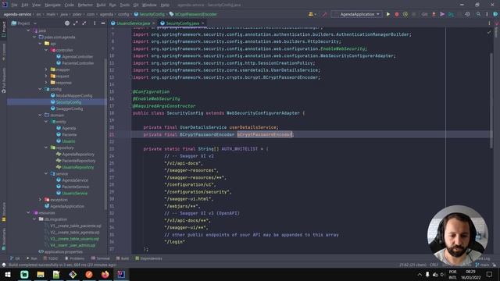Open the File menu
The height and width of the screenshot is (281, 500).
coord(14,5)
